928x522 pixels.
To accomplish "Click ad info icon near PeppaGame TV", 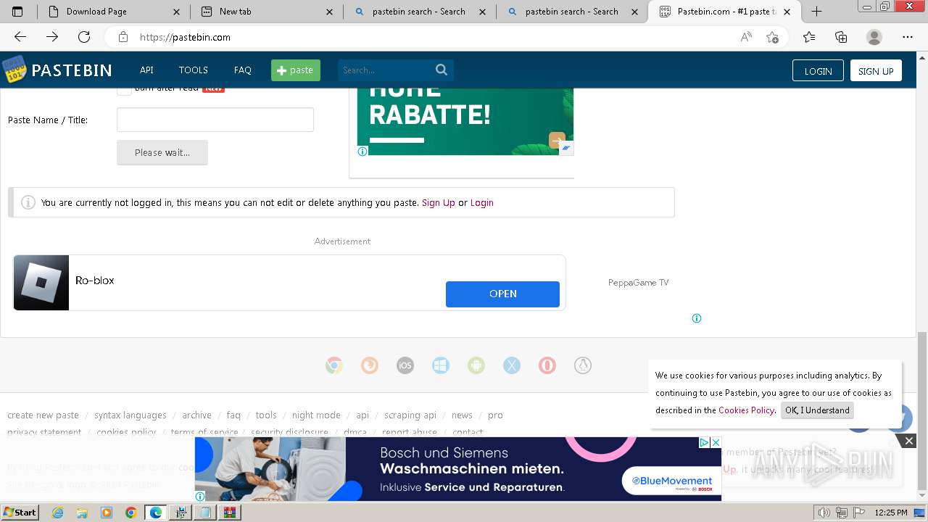I will tap(697, 318).
